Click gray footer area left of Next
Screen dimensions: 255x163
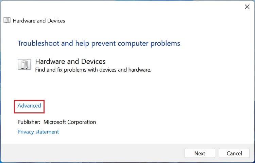coord(91,153)
